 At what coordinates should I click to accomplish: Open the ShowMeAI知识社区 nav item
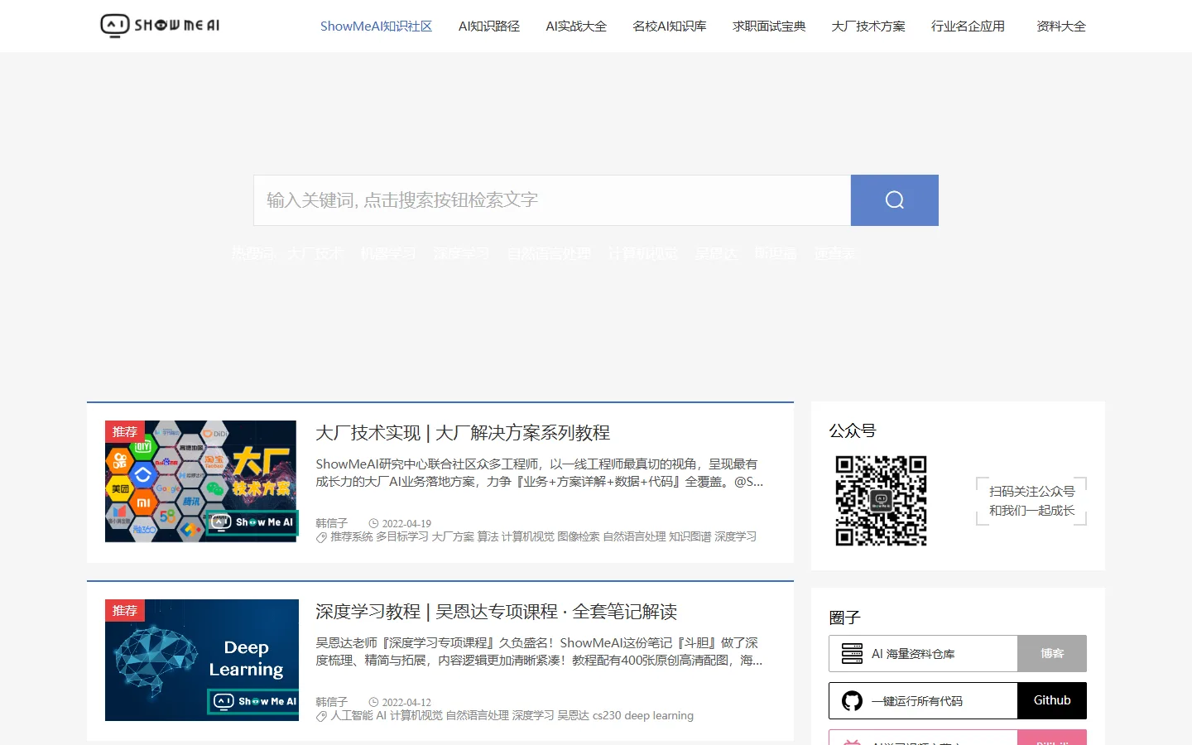377,26
